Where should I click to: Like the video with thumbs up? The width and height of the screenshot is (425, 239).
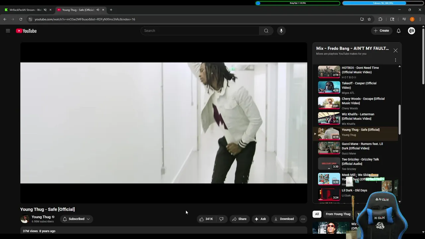206,219
